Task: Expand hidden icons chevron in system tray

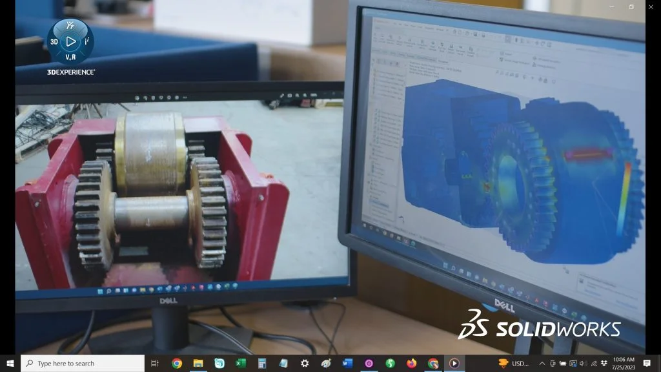Action: click(x=541, y=363)
